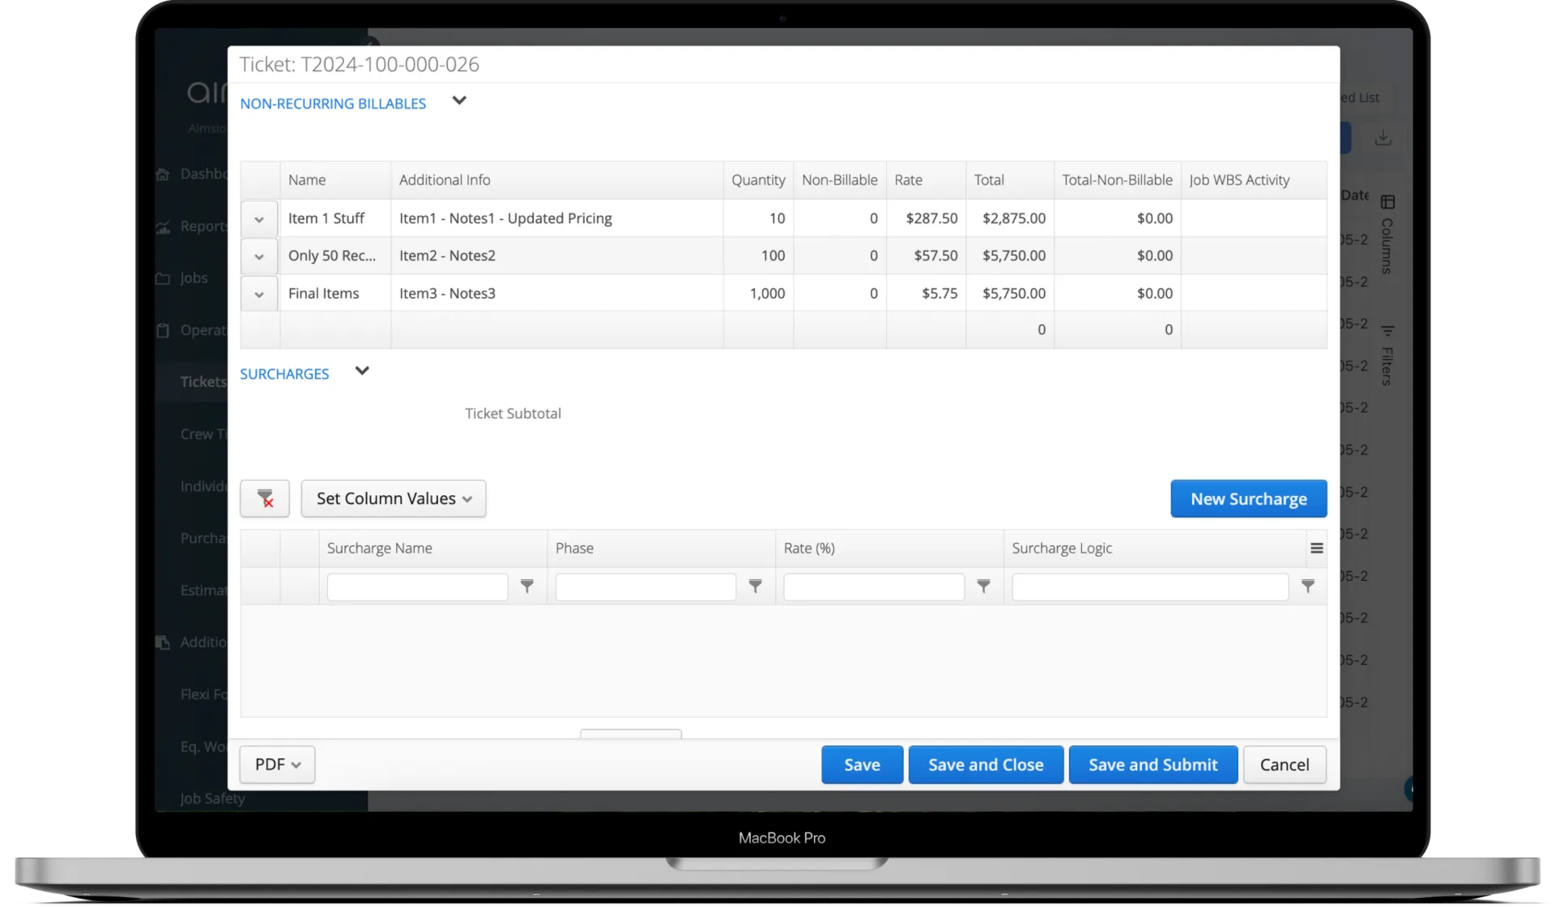1555x907 pixels.
Task: Go to Eq. Wo... item in the sidebar
Action: pyautogui.click(x=203, y=746)
